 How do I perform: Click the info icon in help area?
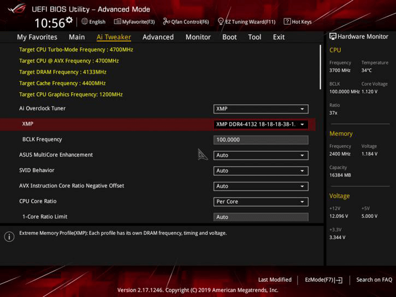9,236
